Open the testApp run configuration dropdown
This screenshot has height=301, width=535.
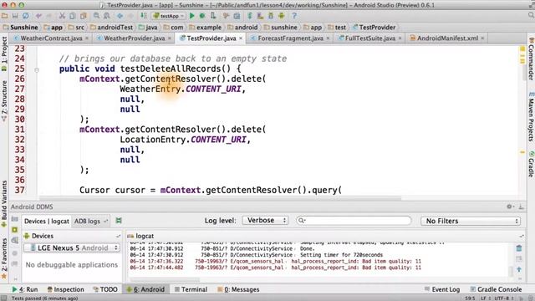(x=169, y=16)
